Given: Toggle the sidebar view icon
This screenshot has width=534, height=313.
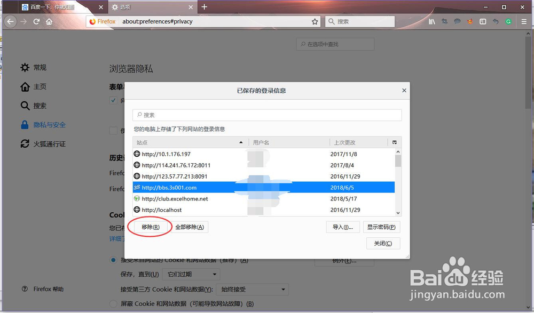Looking at the screenshot, I should pyautogui.click(x=483, y=21).
